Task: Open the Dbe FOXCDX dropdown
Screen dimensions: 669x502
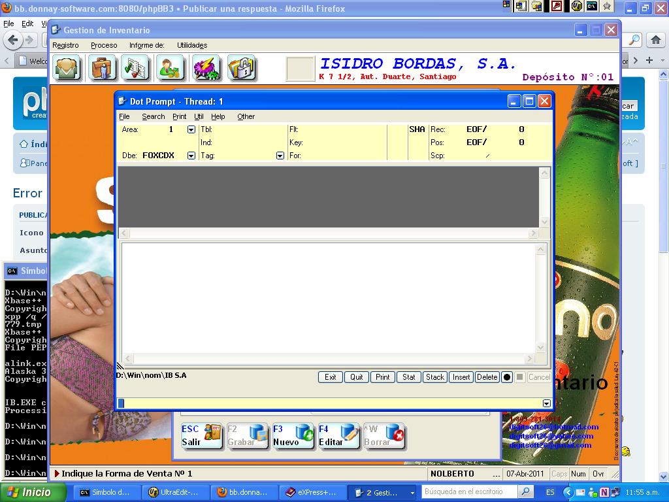Action: 191,156
